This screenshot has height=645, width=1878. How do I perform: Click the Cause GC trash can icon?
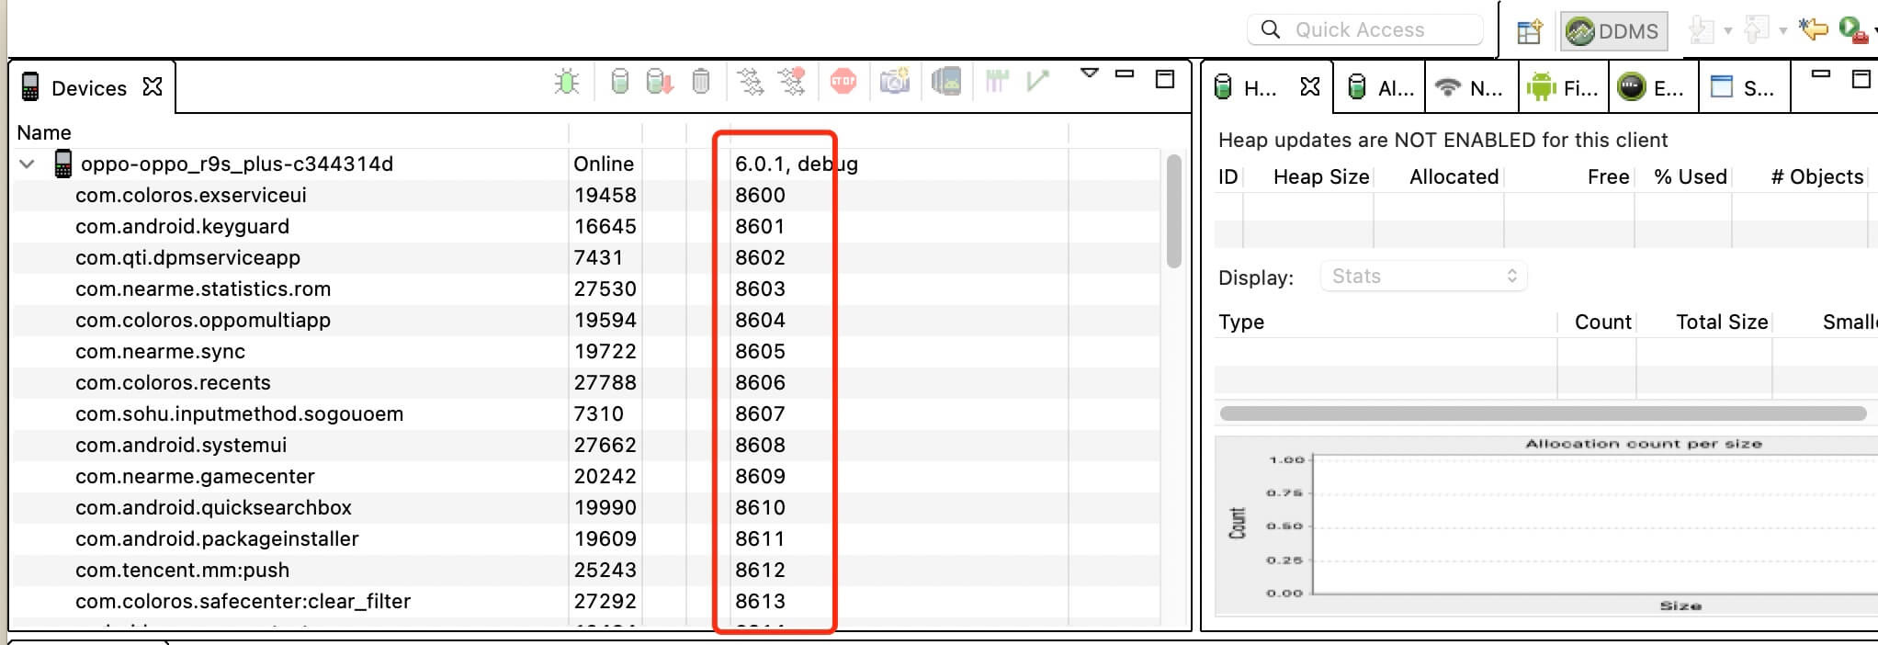tap(701, 83)
